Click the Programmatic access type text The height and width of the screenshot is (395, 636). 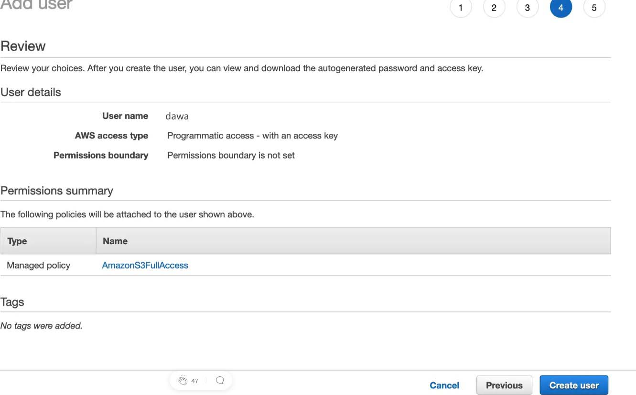[x=252, y=136]
